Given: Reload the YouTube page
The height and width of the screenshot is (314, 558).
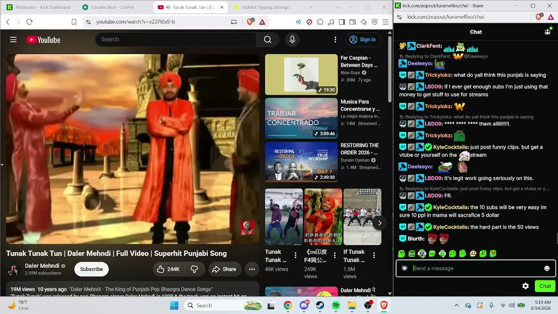Looking at the screenshot, I should pos(29,22).
